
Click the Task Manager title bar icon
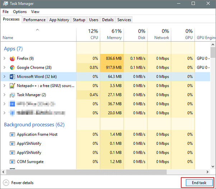pyautogui.click(x=4, y=4)
